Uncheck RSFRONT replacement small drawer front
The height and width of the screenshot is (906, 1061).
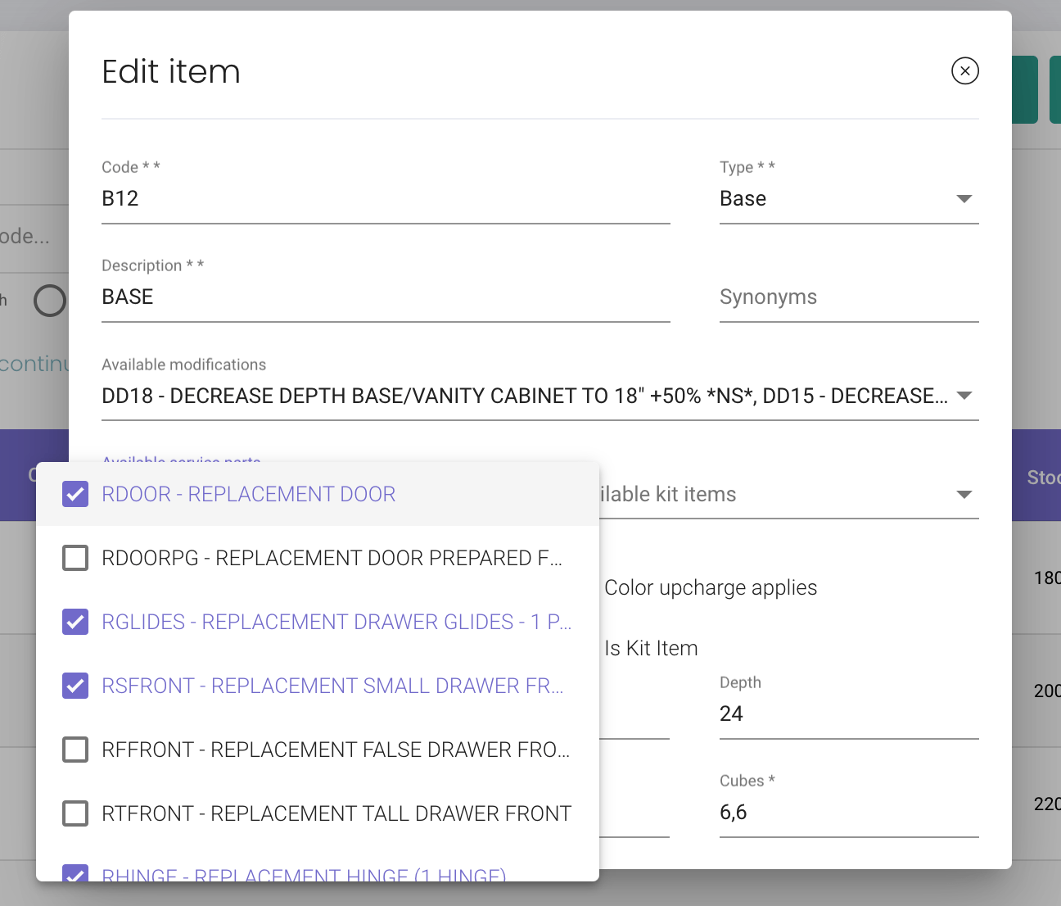[75, 686]
